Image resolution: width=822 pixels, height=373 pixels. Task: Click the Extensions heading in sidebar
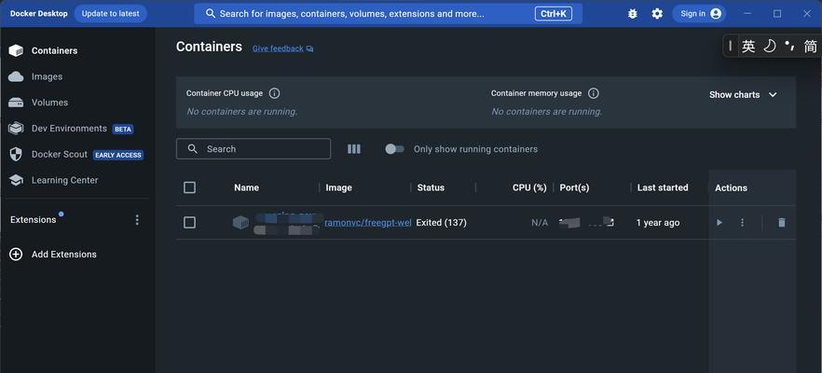coord(33,220)
